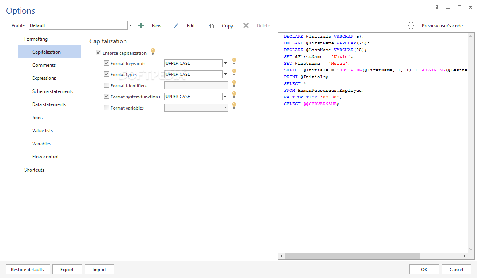Go to the Shortcuts section
Screen dimensions: 477x278
coord(34,170)
